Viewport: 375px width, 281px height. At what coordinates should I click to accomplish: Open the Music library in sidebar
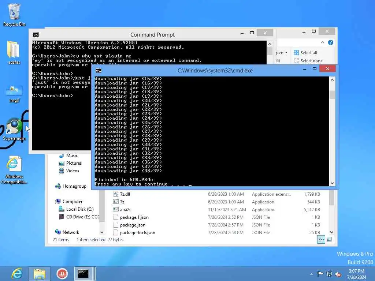click(68, 156)
